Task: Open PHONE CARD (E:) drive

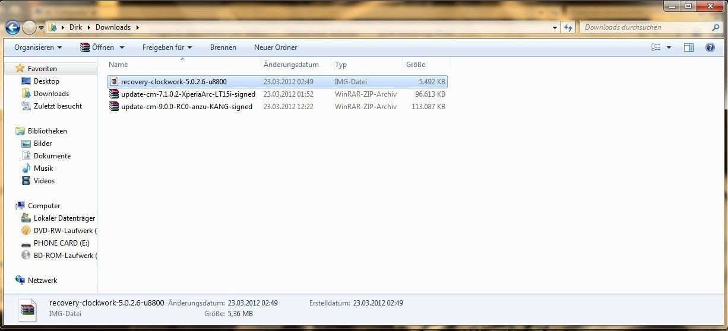Action: (x=62, y=243)
